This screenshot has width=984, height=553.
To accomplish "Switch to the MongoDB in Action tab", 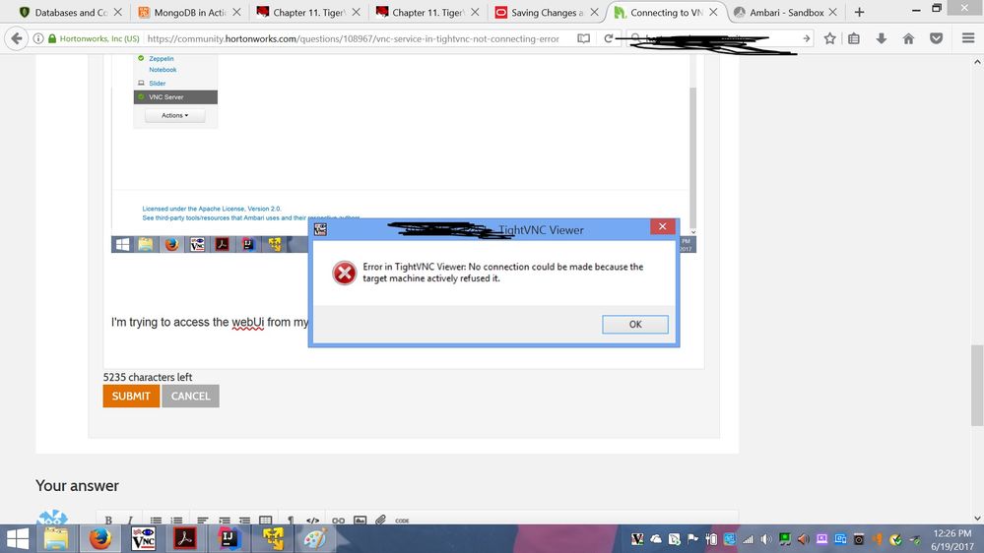I will pyautogui.click(x=189, y=12).
